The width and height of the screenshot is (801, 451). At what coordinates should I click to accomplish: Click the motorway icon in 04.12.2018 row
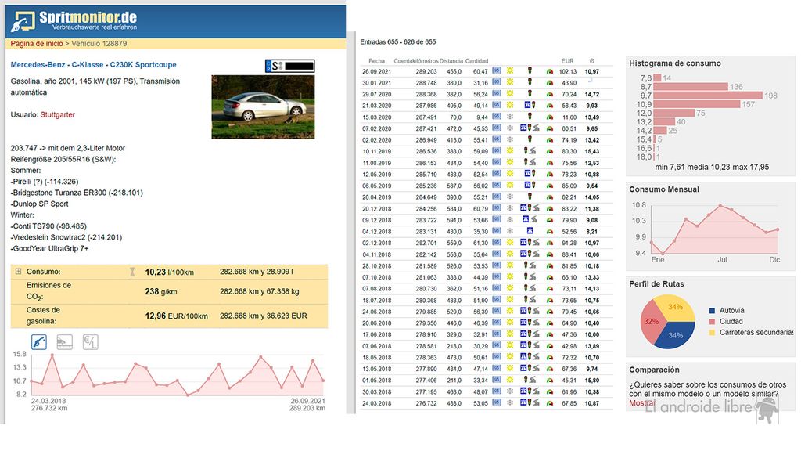click(530, 231)
